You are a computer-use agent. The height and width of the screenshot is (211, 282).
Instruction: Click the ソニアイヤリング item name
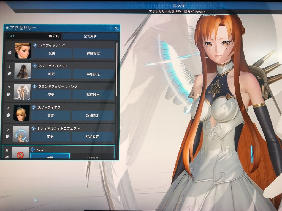52,45
